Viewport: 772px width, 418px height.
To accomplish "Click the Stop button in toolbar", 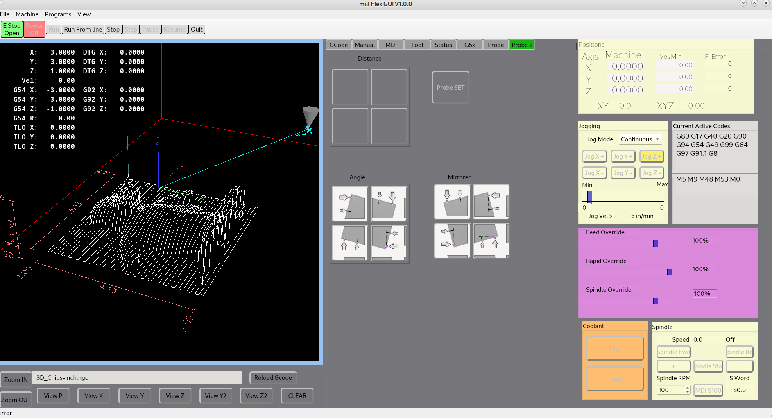I will tap(113, 30).
